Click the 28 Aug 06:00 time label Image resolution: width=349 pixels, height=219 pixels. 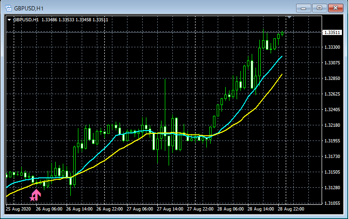(230, 209)
